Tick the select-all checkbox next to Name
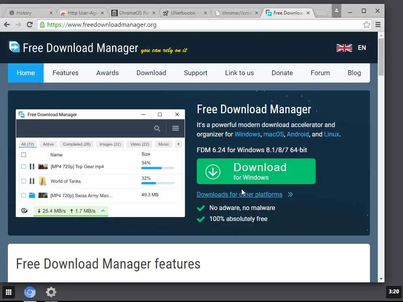The height and width of the screenshot is (302, 403). pos(24,155)
